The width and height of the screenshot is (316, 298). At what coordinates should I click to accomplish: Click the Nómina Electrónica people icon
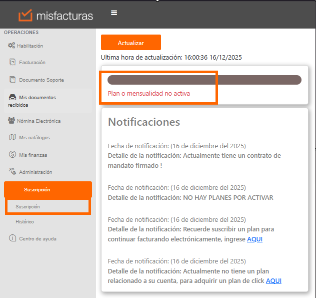pos(11,121)
